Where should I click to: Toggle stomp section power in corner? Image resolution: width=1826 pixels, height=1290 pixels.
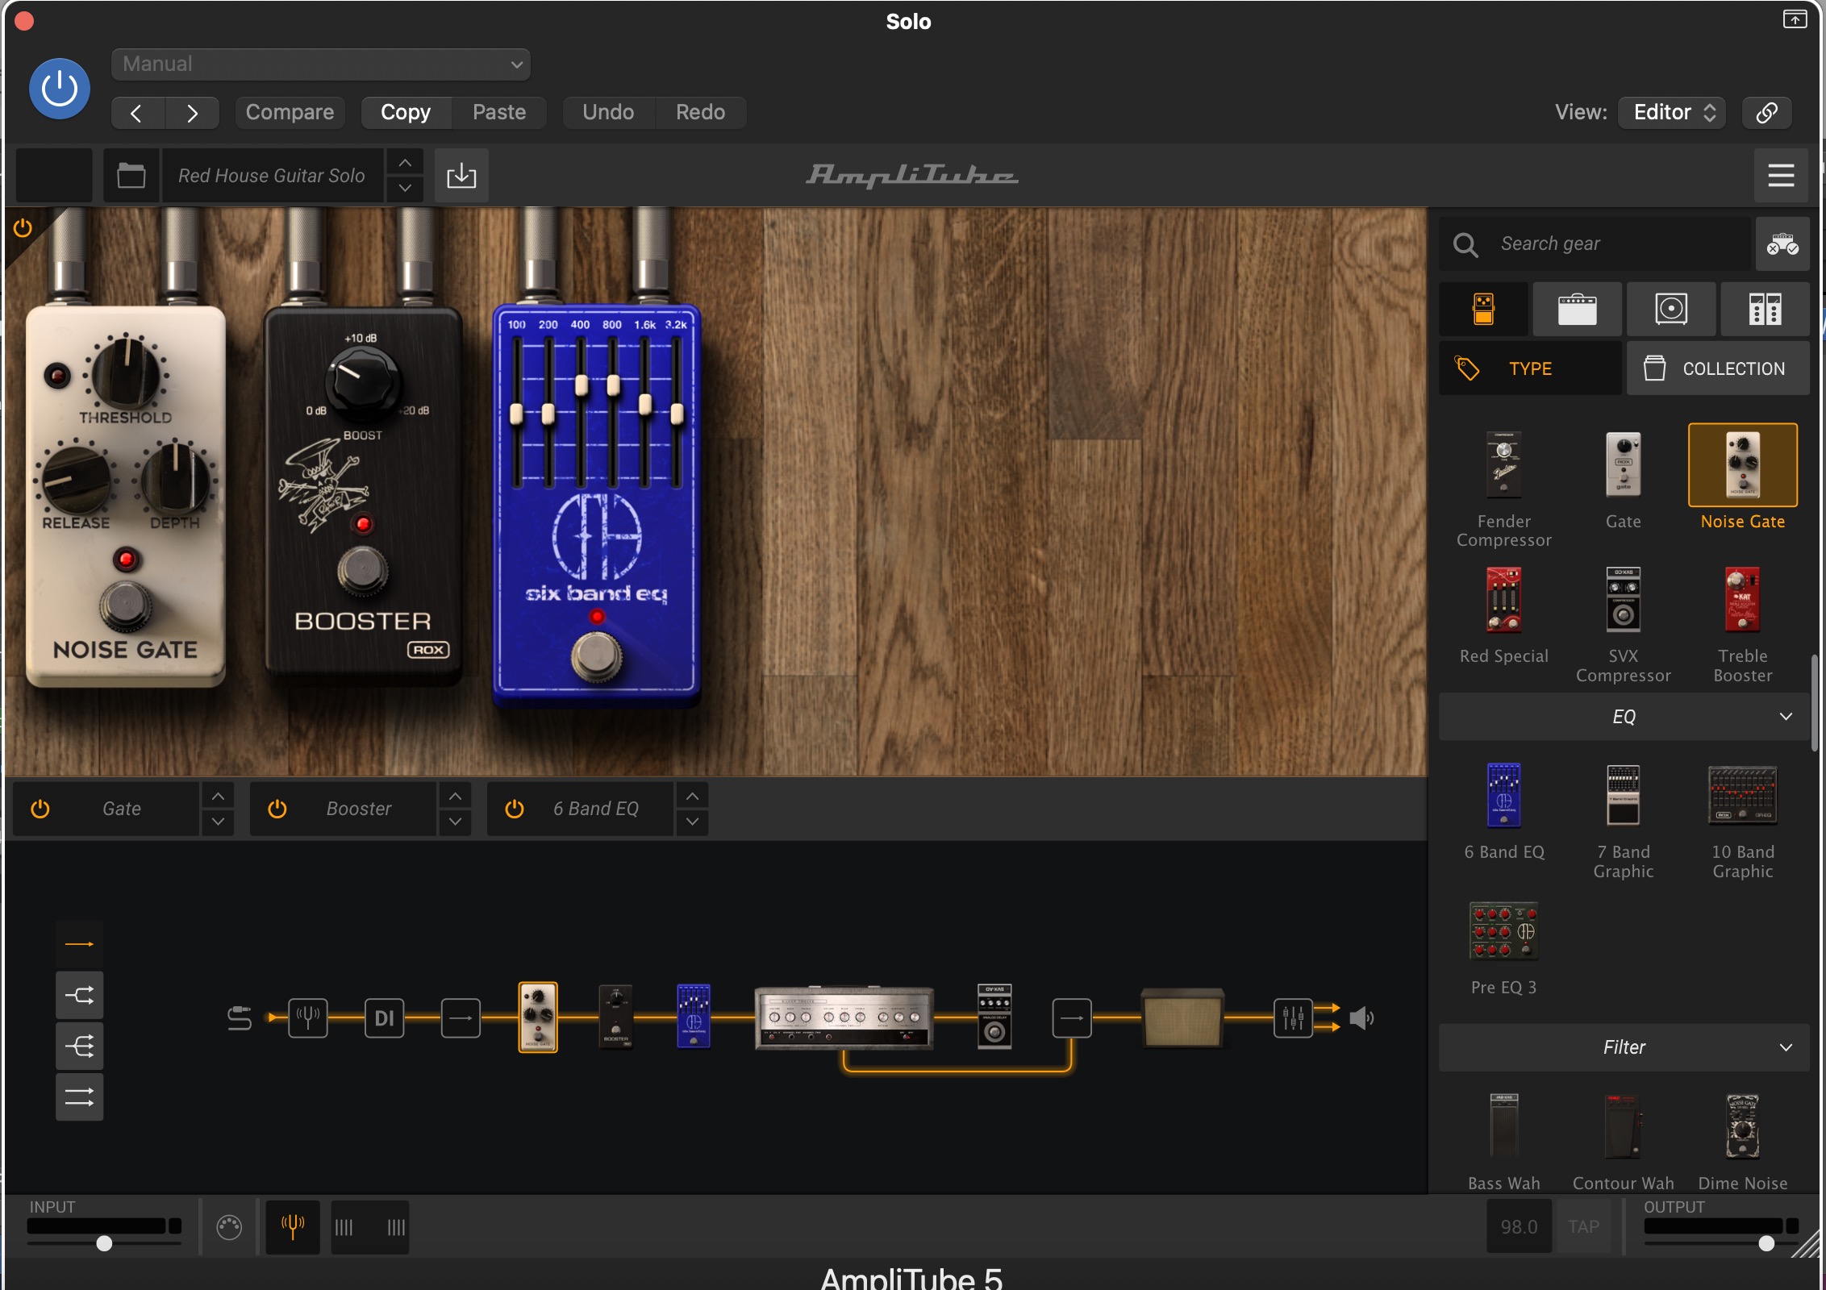(23, 228)
